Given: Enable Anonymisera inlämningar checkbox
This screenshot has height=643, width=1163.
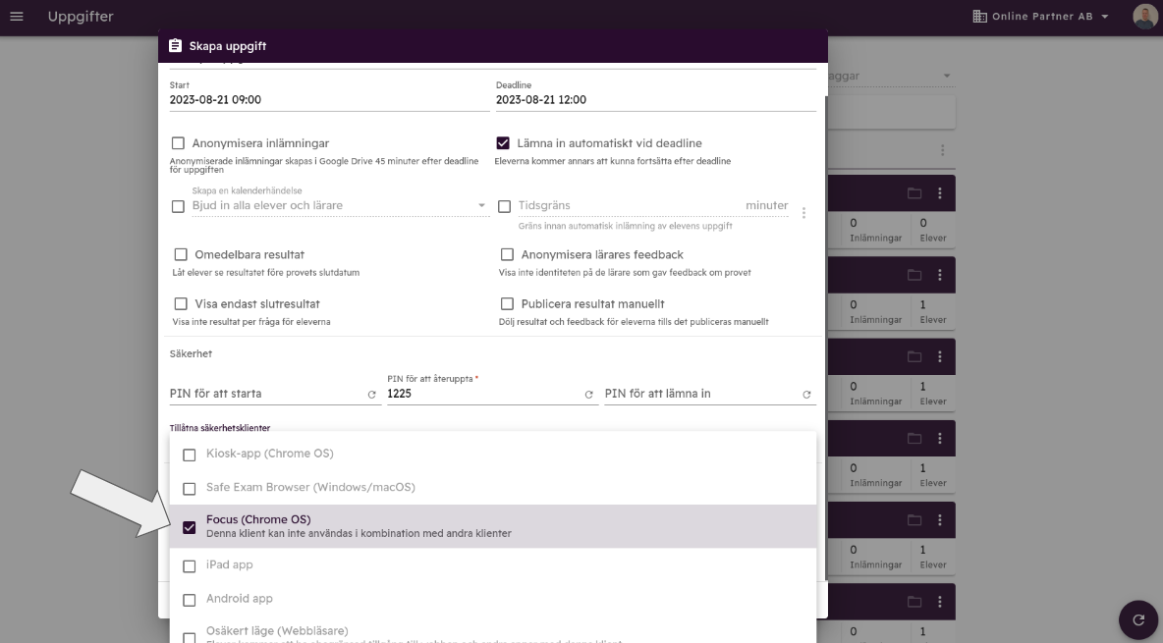Looking at the screenshot, I should (178, 143).
